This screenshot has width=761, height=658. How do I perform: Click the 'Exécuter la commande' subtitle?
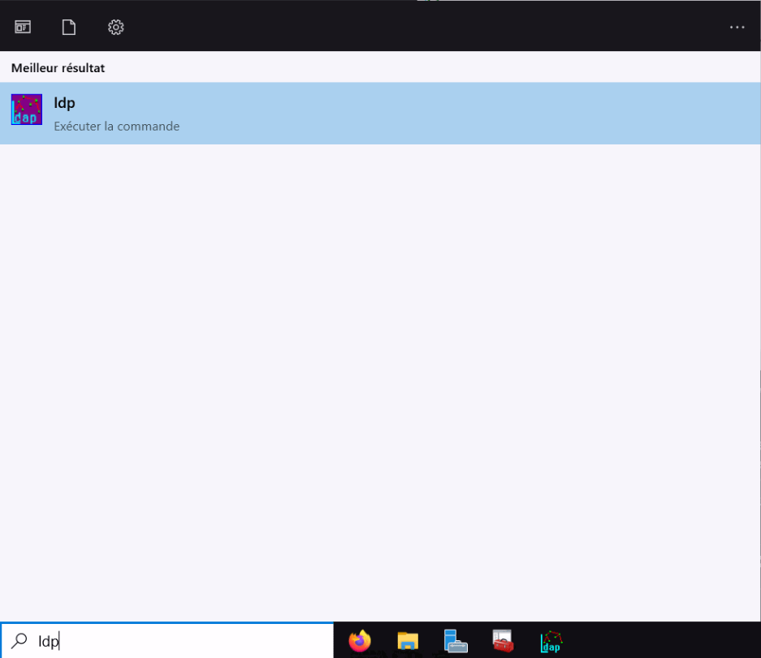tap(116, 127)
